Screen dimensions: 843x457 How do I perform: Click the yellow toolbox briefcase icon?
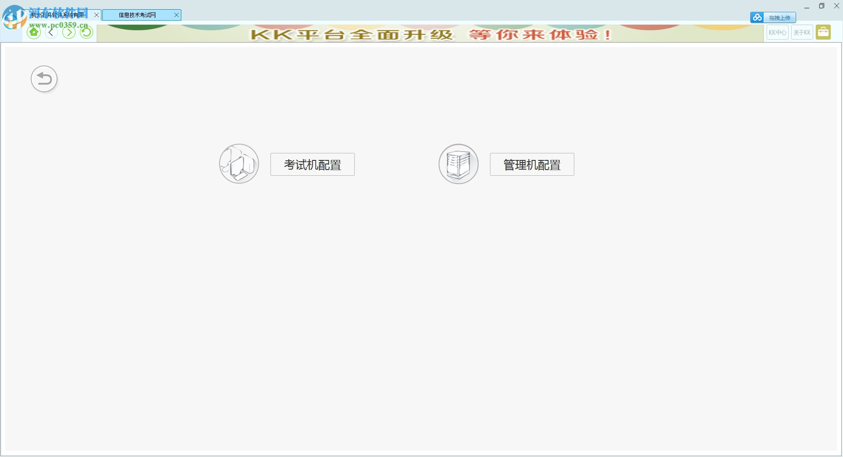823,33
